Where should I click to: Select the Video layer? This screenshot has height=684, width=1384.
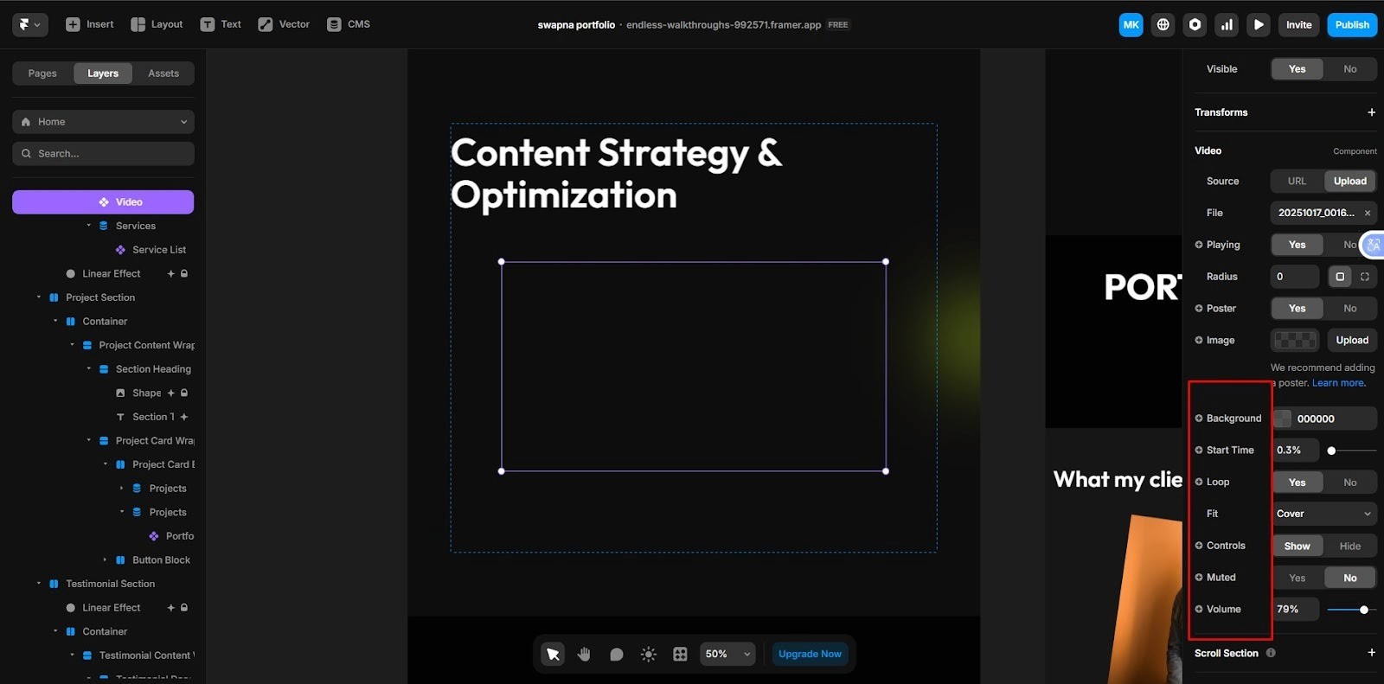[x=103, y=201]
